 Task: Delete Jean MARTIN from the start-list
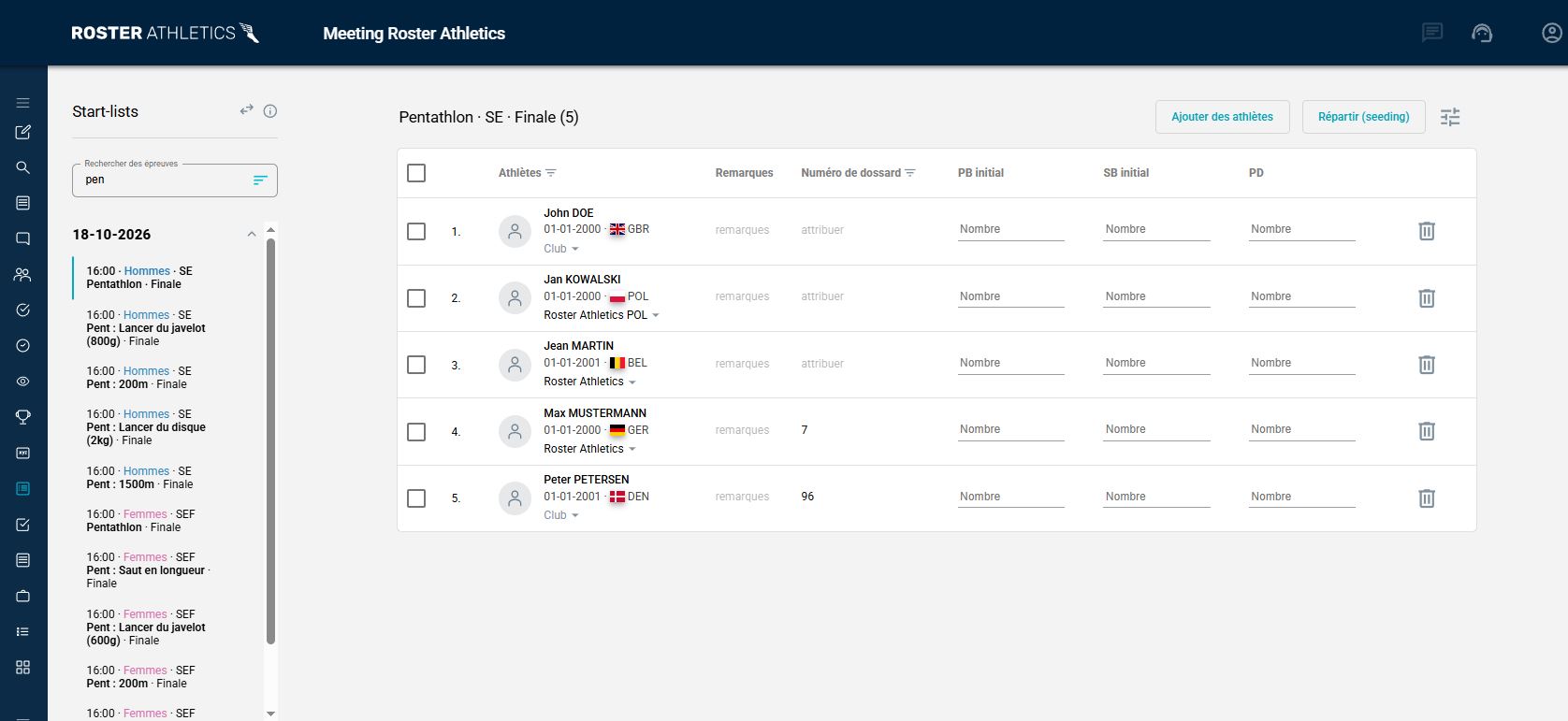pos(1427,365)
